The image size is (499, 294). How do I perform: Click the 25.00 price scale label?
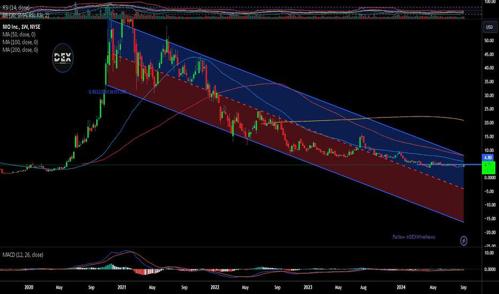pos(489,109)
